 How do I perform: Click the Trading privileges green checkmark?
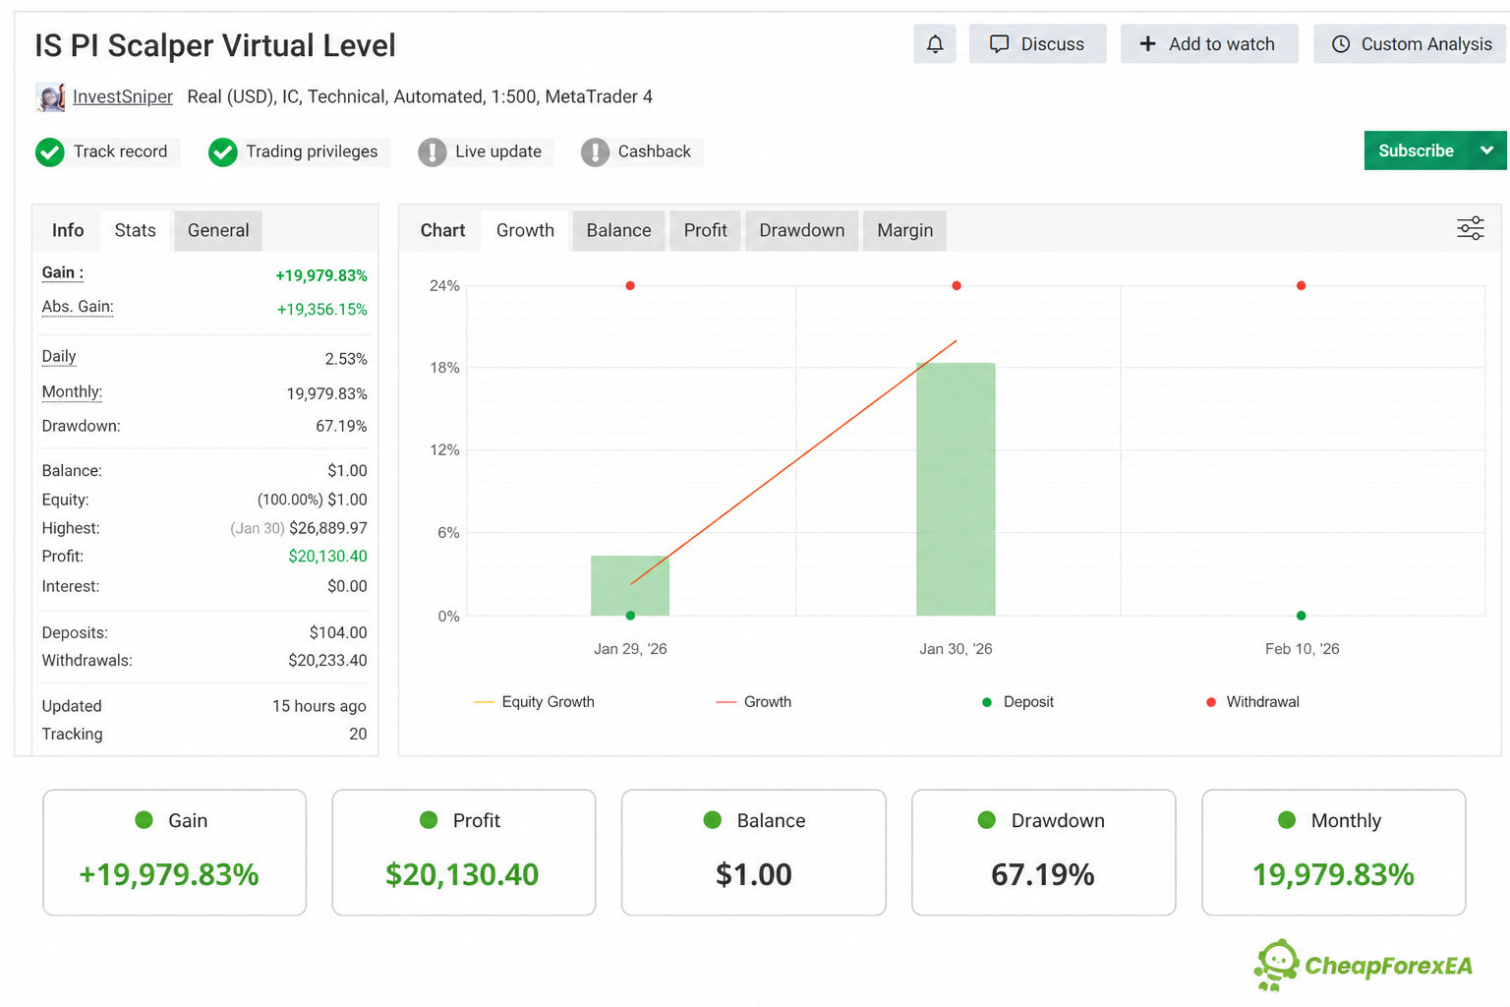(223, 151)
